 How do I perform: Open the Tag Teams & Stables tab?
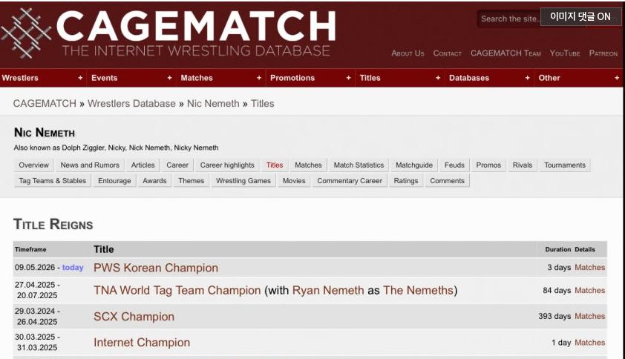pyautogui.click(x=52, y=180)
